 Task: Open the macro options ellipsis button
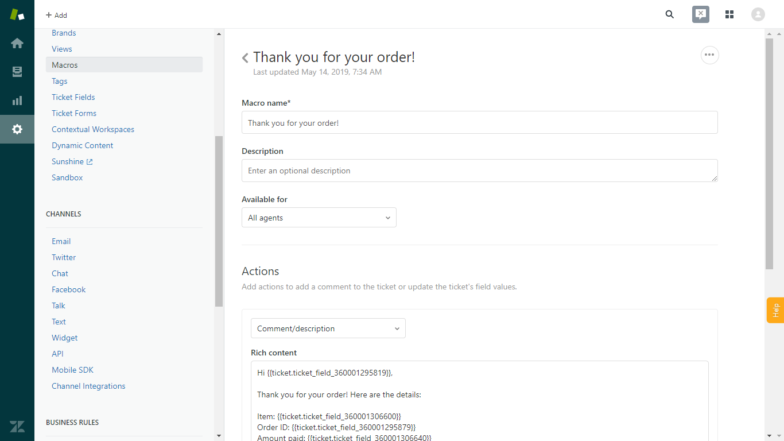click(710, 55)
